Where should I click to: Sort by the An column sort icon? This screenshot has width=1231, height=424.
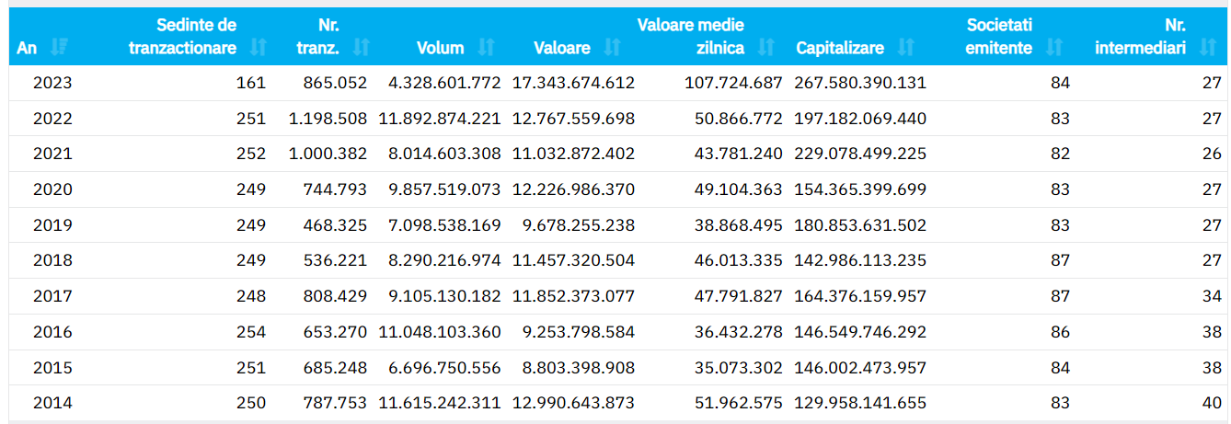tap(60, 47)
